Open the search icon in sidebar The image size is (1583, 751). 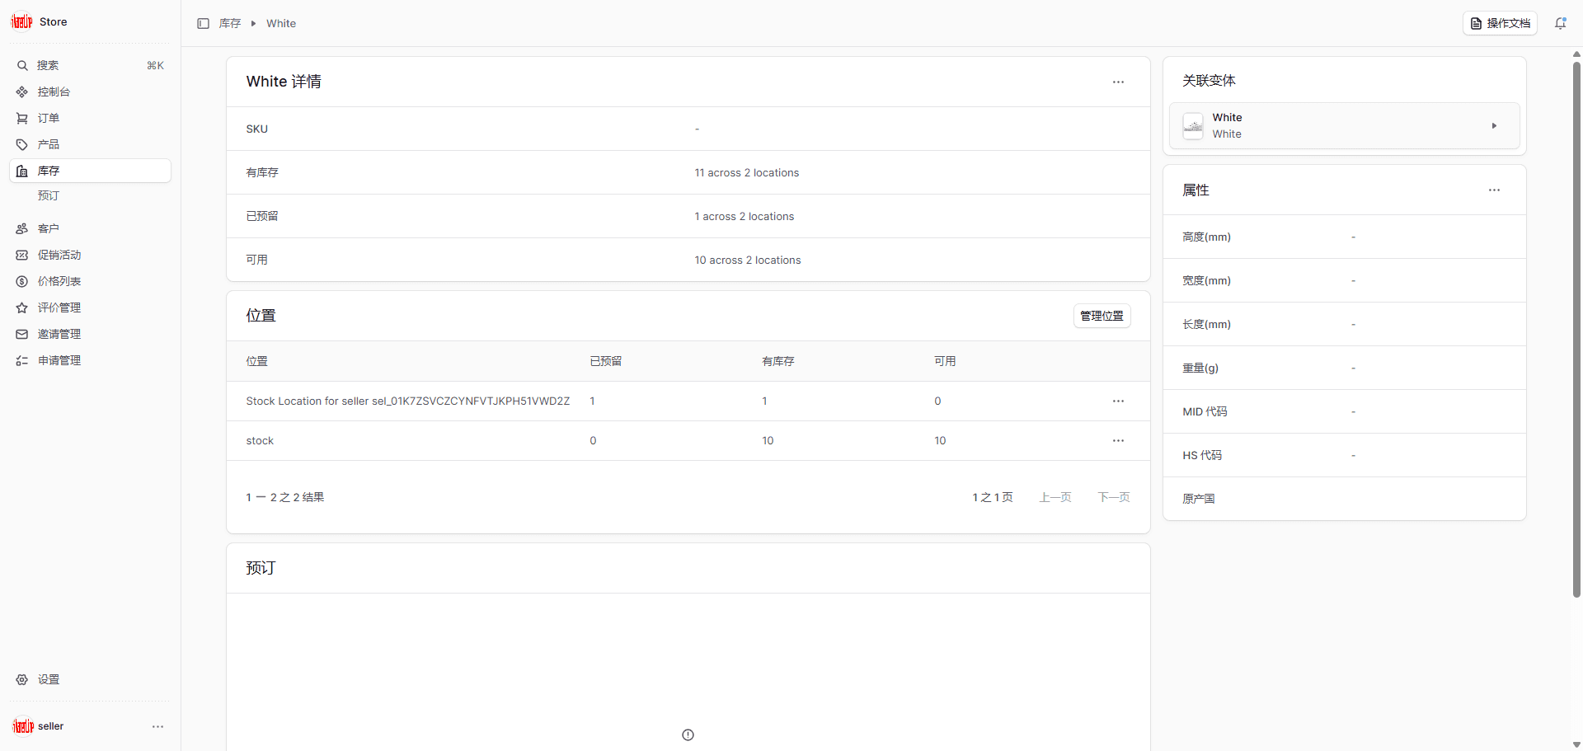coord(22,65)
